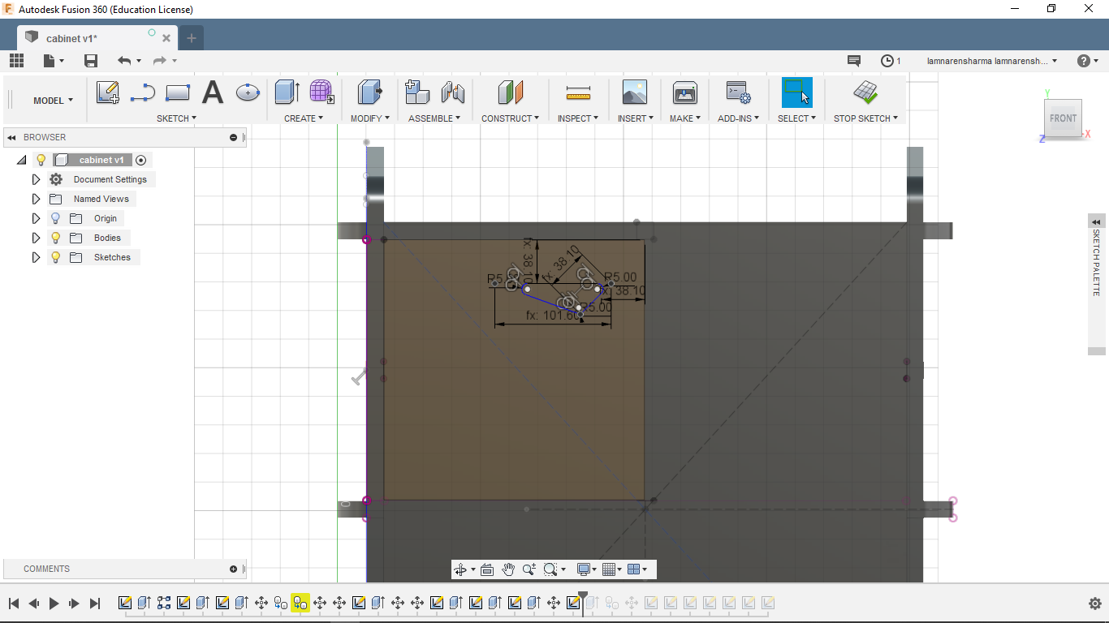
Task: Select the Press Pull tool
Action: pos(370,92)
